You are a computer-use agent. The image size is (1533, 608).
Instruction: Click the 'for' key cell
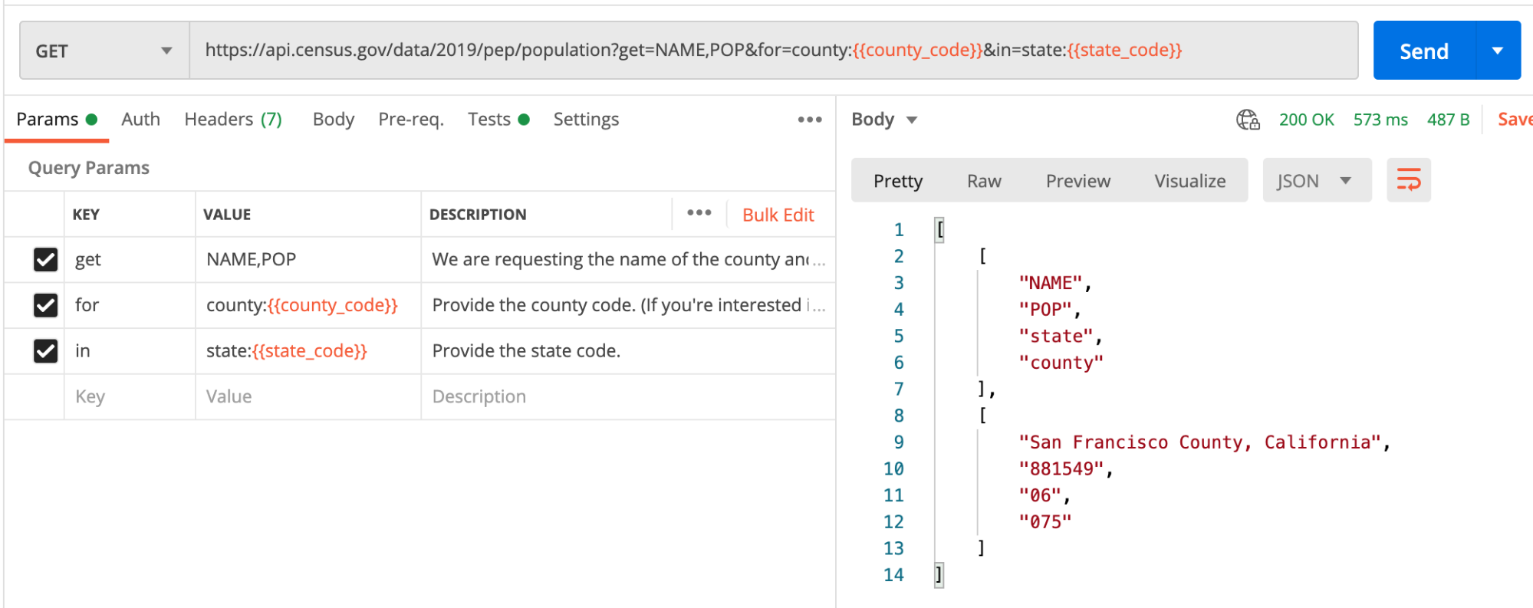[x=130, y=305]
